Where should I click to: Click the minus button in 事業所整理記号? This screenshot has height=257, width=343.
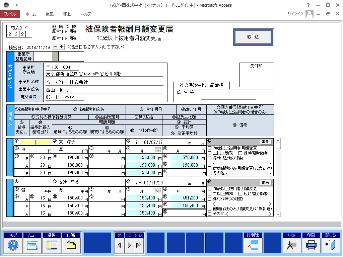[x=55, y=56]
